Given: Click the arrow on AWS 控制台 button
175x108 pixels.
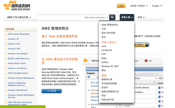Looking at the screenshot, I should (147, 45).
